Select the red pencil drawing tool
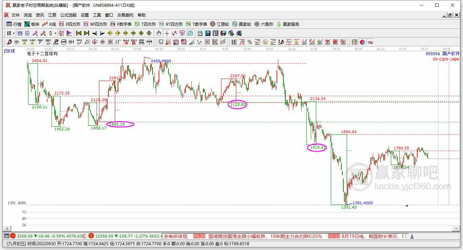The image size is (463, 250). coord(9,42)
